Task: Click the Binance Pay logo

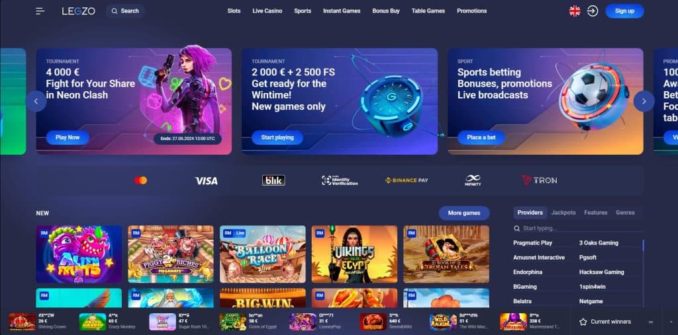Action: (x=407, y=180)
